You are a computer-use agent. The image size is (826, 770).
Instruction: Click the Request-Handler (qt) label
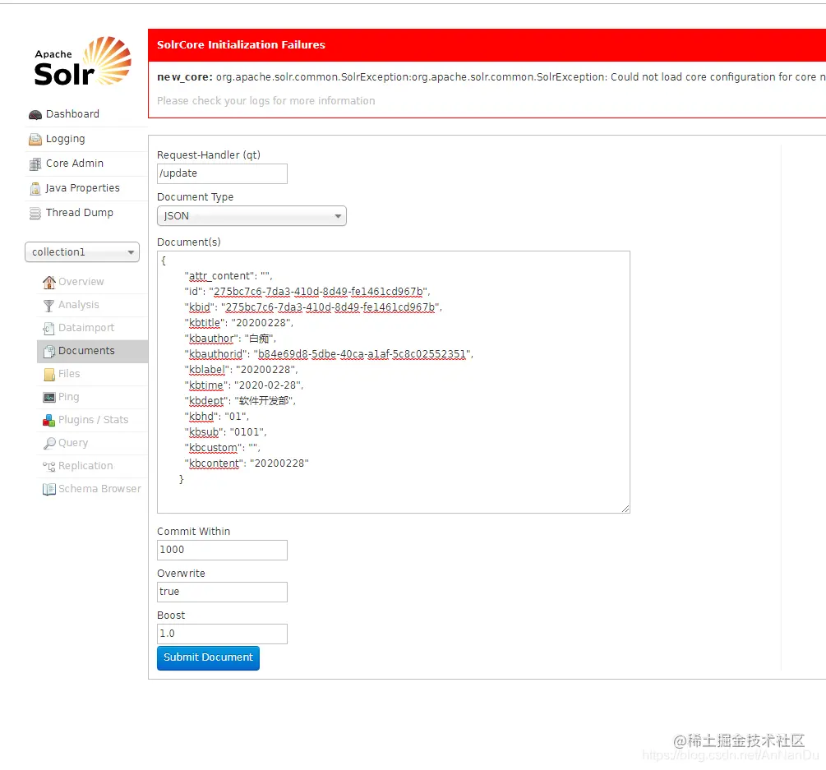coord(209,155)
